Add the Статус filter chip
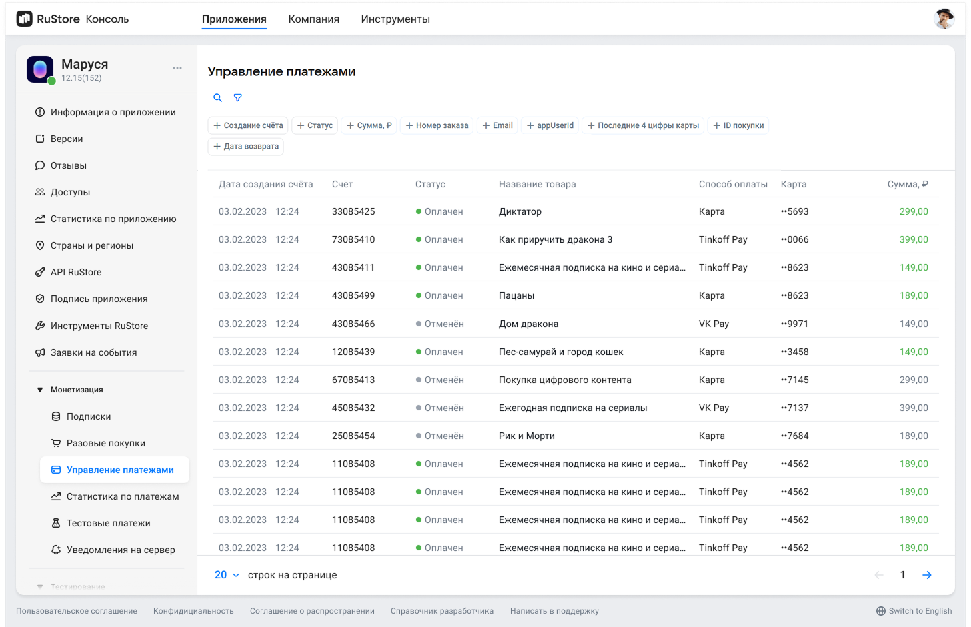971x627 pixels. tap(315, 125)
